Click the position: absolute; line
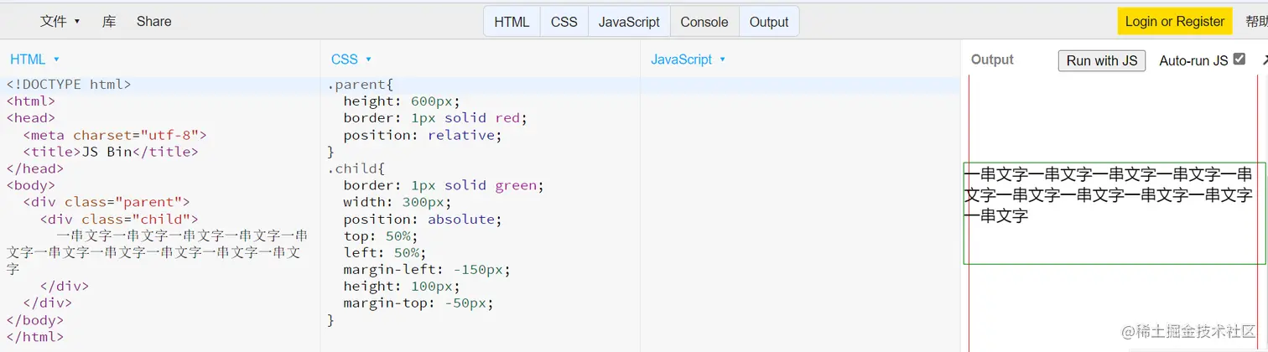This screenshot has height=352, width=1268. 423,219
